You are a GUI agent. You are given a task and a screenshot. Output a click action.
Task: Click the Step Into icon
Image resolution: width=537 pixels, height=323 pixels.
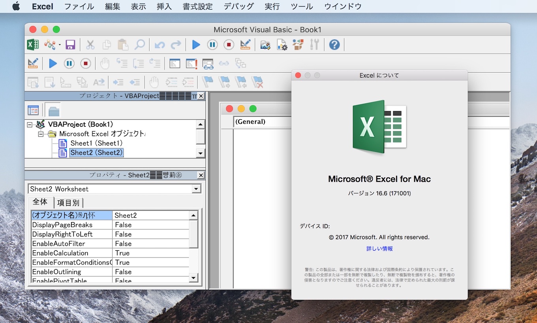coord(122,63)
